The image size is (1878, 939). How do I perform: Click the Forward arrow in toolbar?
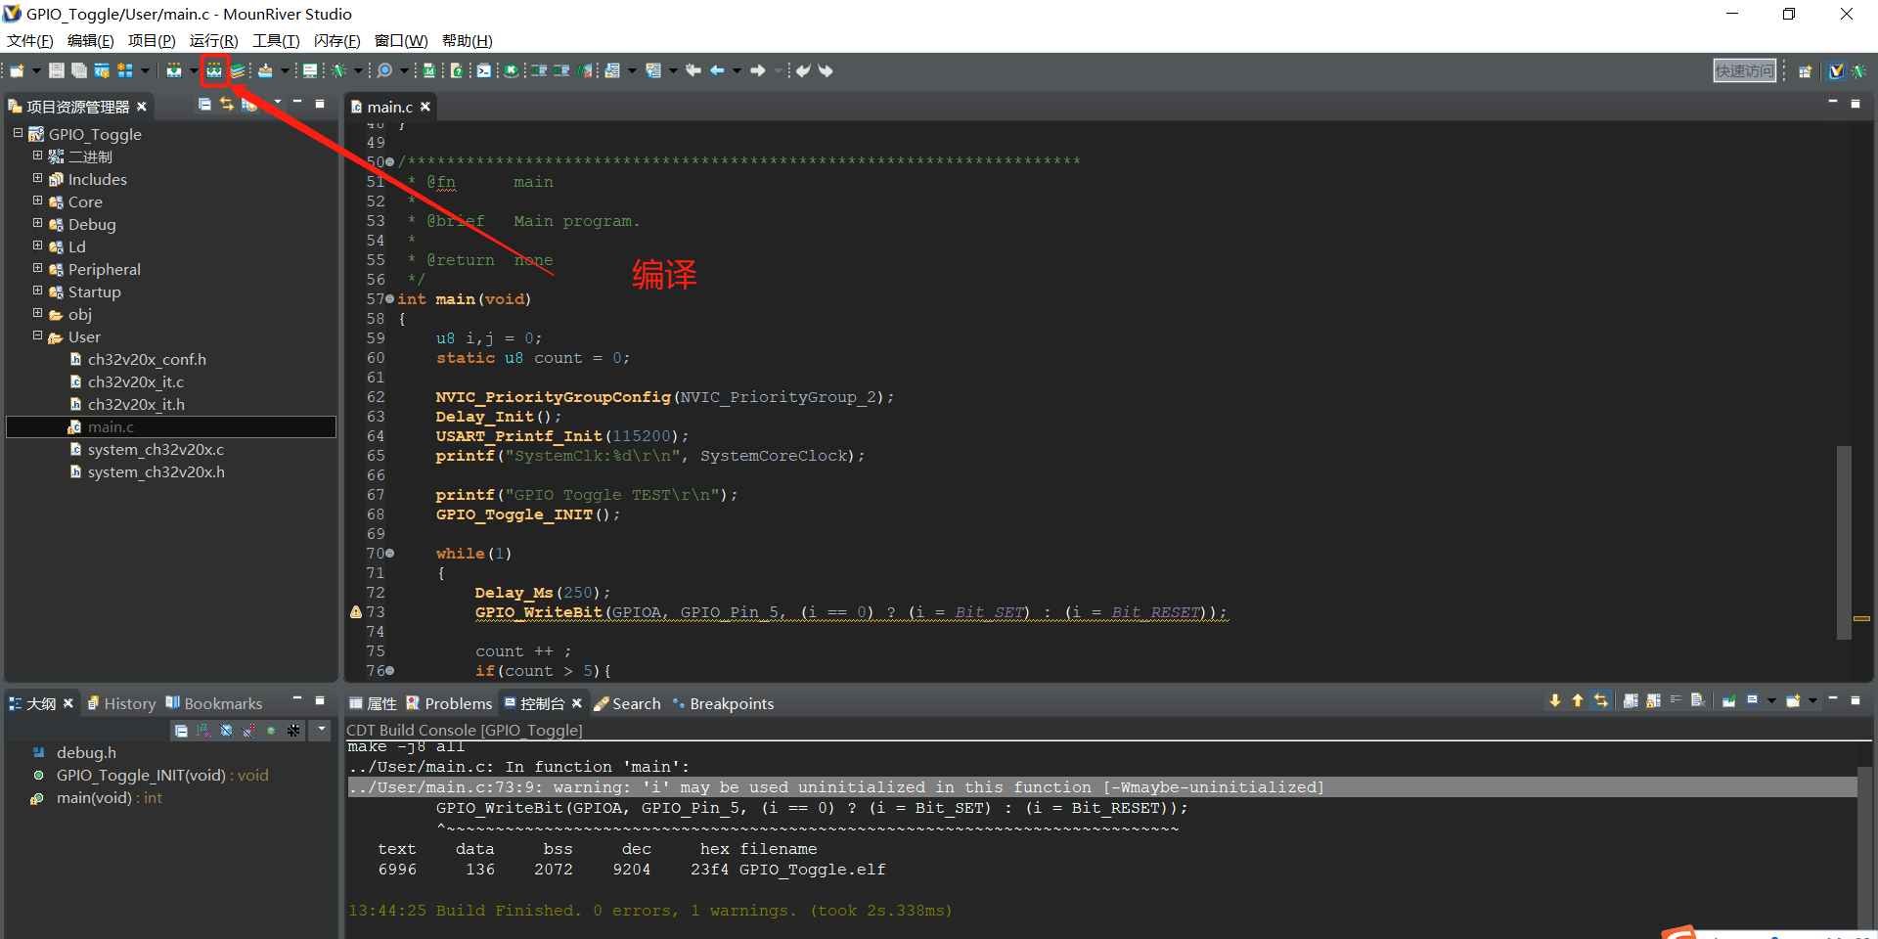coord(757,70)
